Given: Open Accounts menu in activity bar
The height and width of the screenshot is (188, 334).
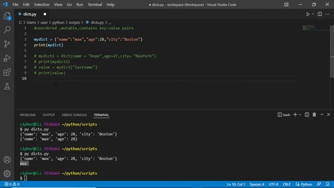Looking at the screenshot, I should (x=7, y=160).
